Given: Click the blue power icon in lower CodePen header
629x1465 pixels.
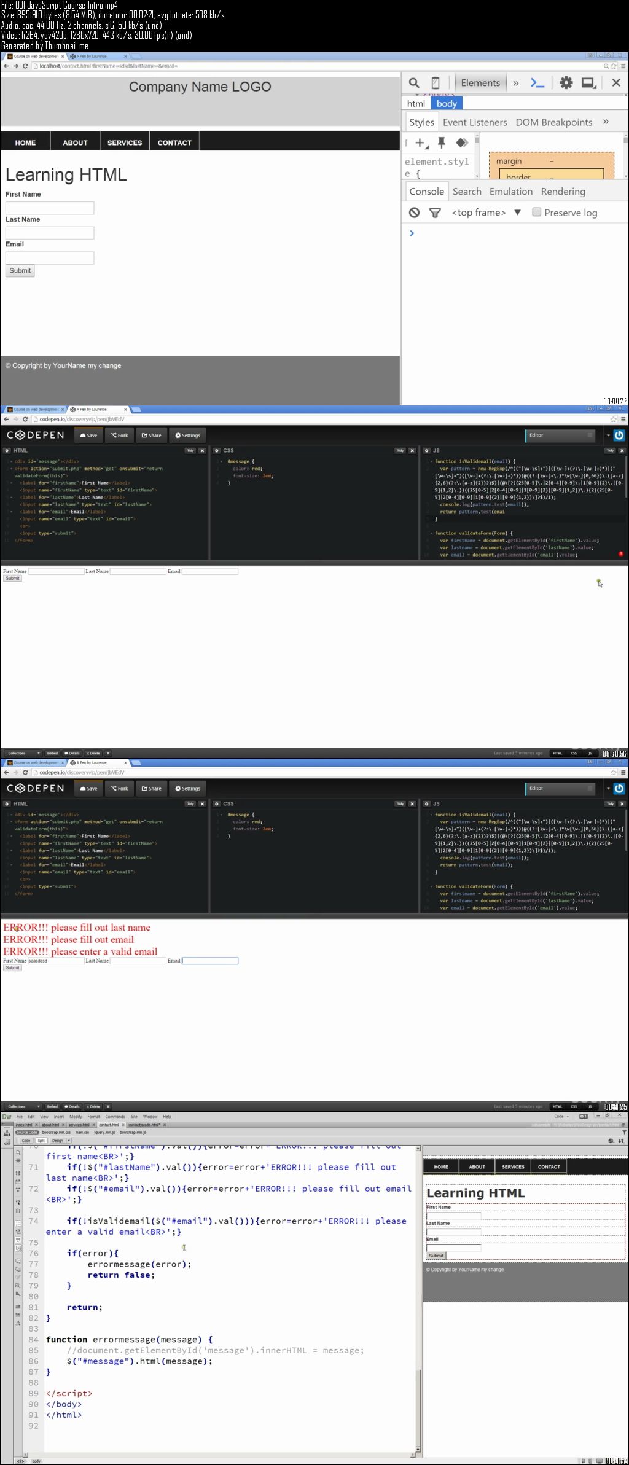Looking at the screenshot, I should point(619,788).
